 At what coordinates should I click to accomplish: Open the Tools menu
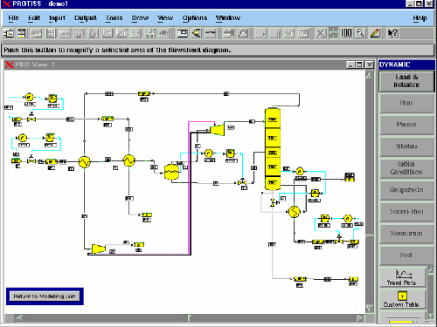point(114,18)
